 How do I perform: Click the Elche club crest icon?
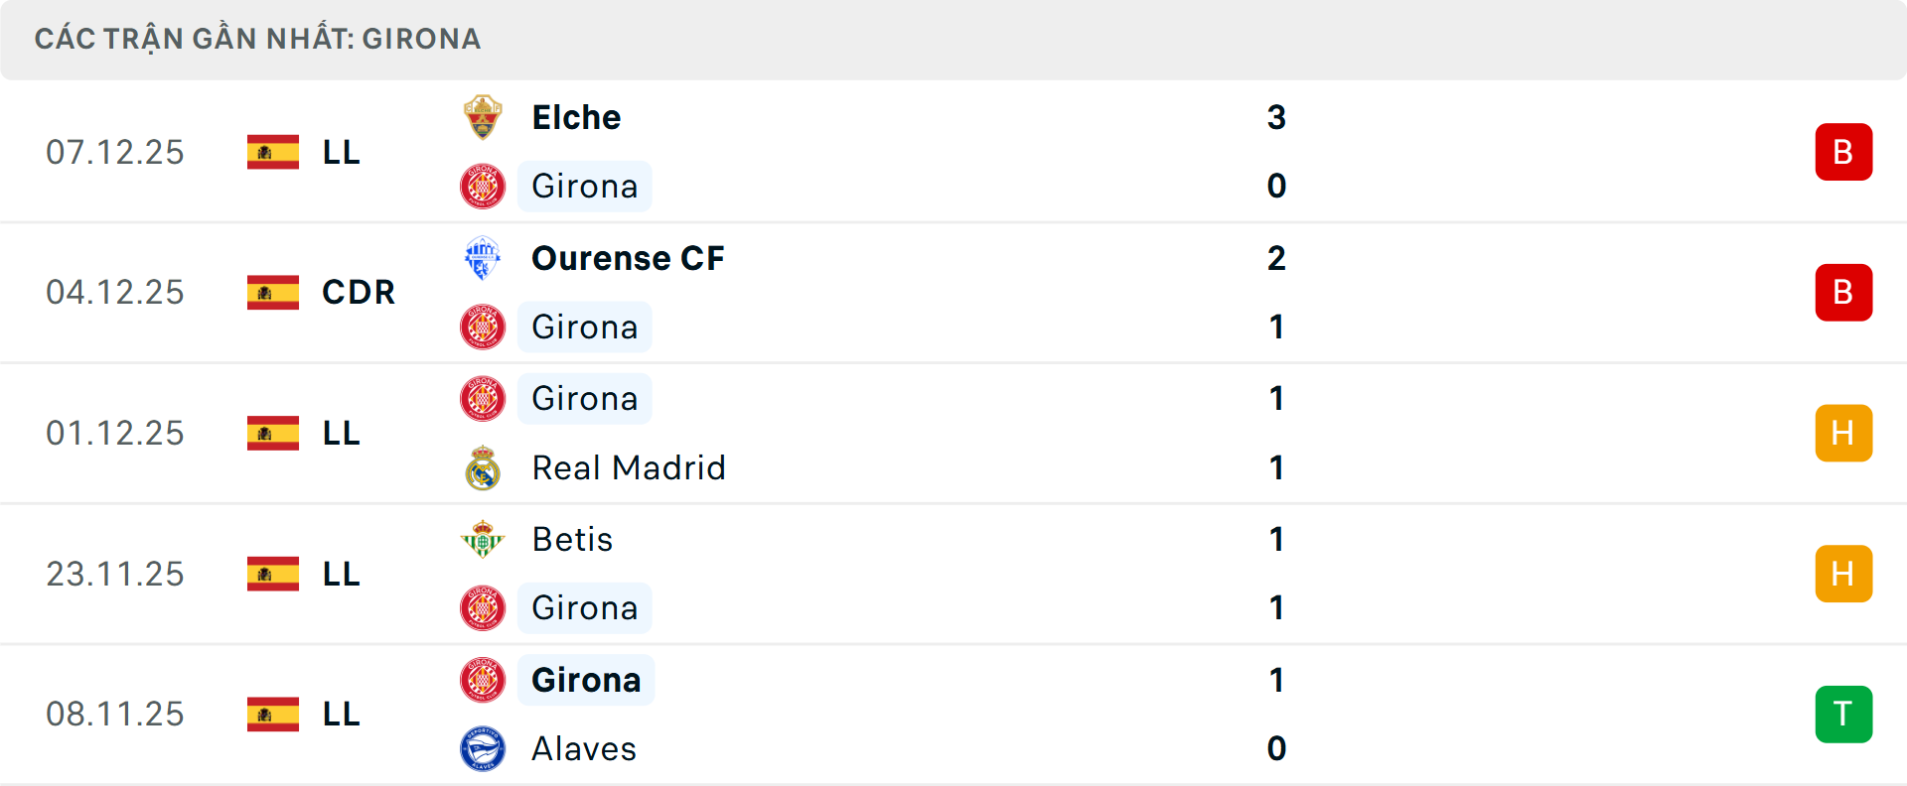(483, 117)
